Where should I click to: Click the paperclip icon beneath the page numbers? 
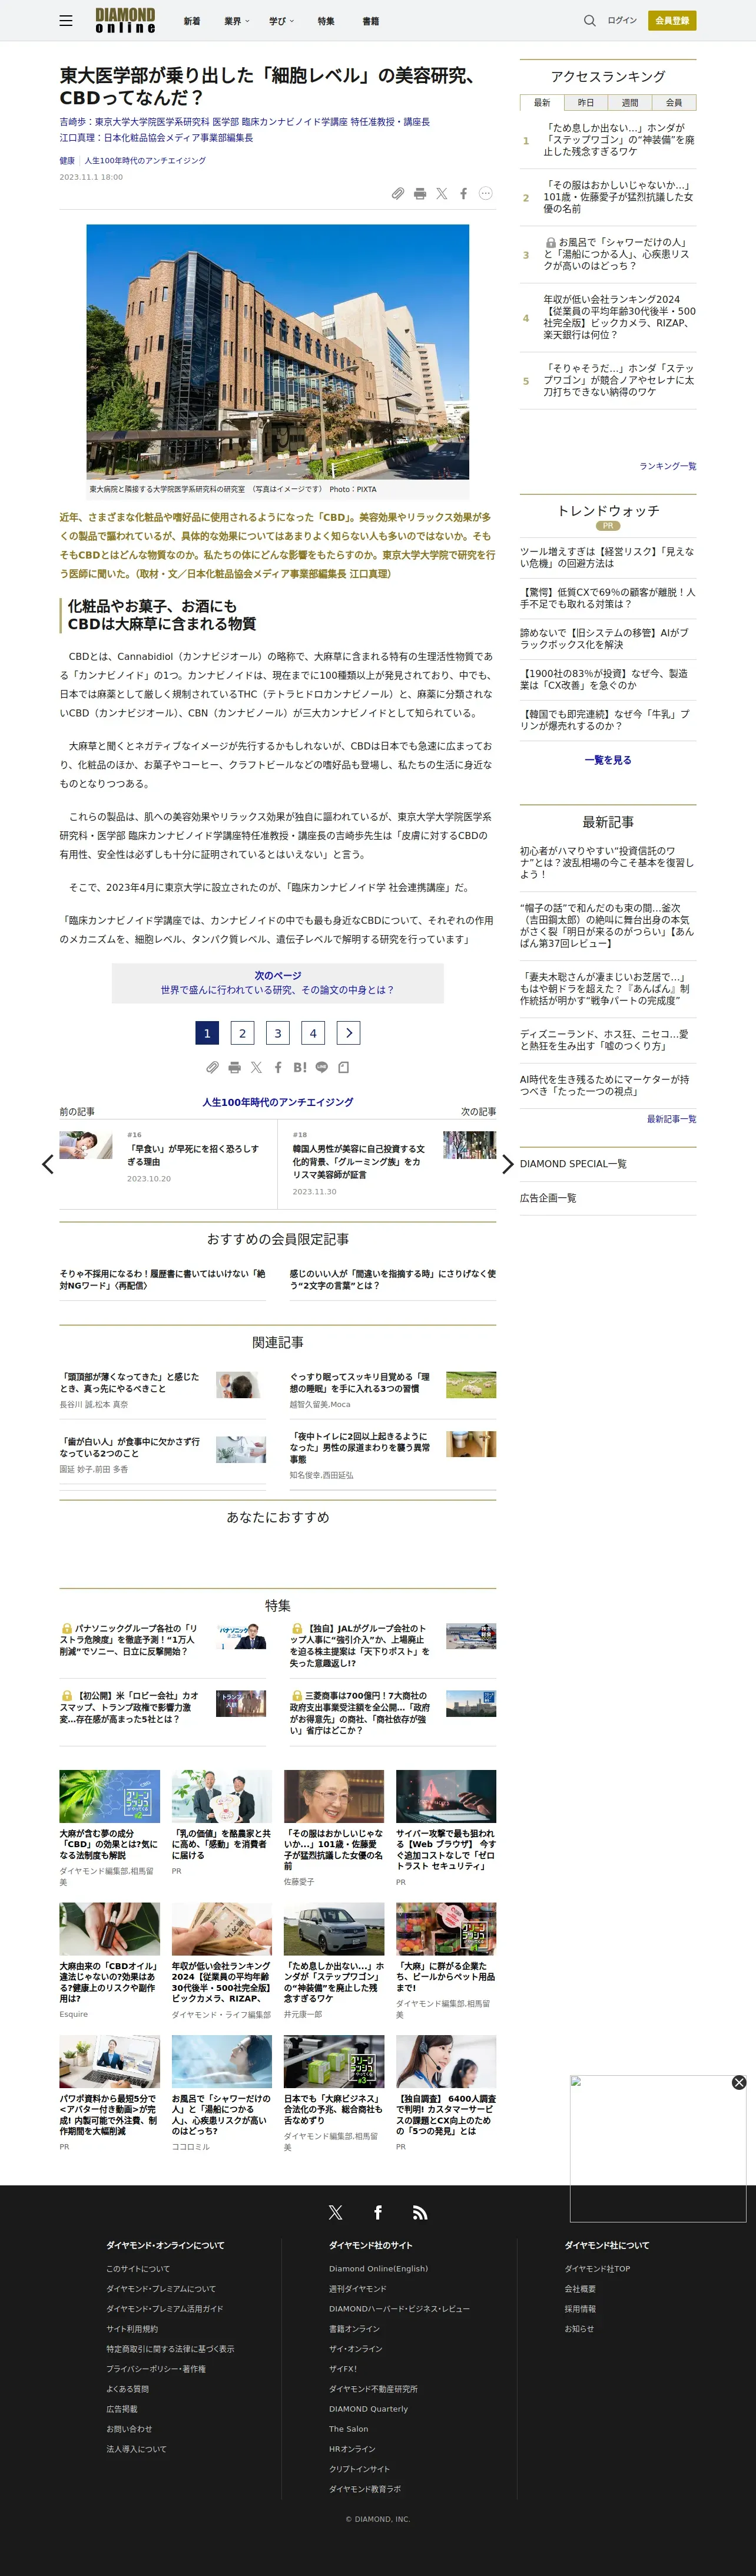[213, 1067]
